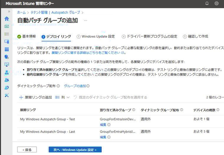The height and width of the screenshot is (155, 224).
Task: Click info icon in デバイスの概数 column header
Action: 218,110
